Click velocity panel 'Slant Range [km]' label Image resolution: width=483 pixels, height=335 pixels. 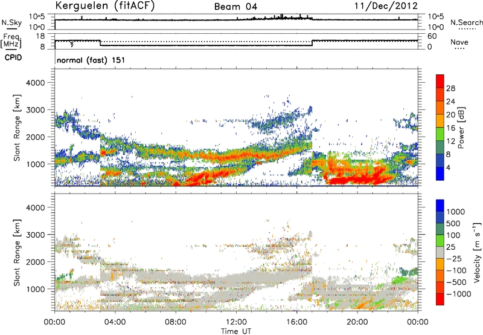[17, 252]
